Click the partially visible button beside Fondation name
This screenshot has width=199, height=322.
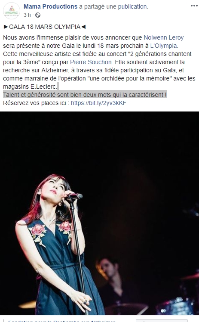coord(162,321)
